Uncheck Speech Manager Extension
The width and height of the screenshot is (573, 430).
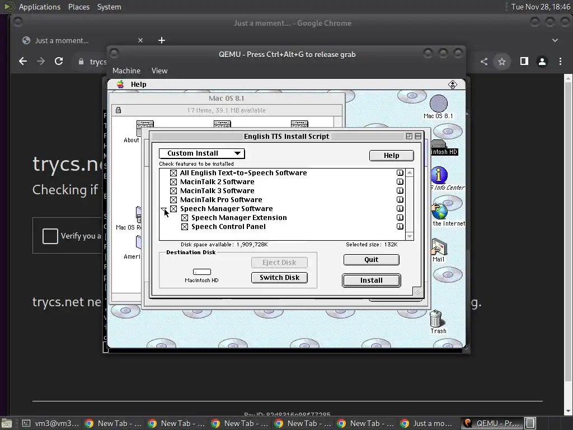click(x=185, y=218)
